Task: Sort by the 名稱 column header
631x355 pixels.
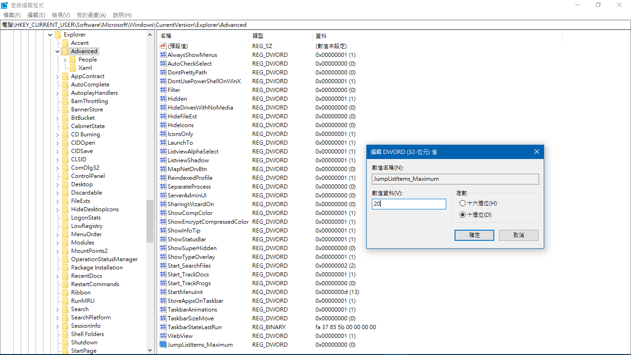Action: (x=204, y=36)
